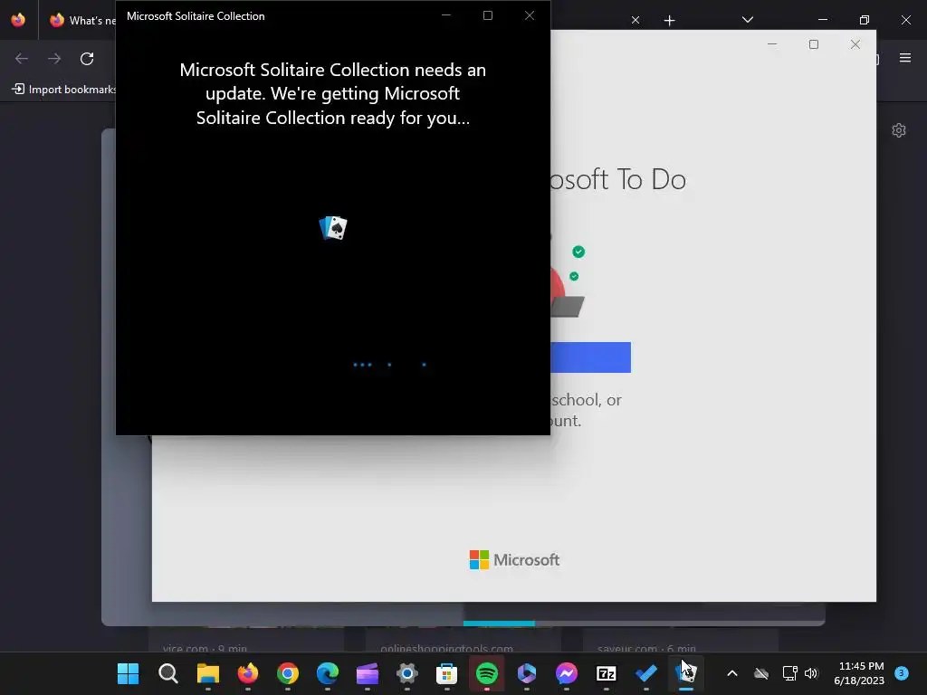Viewport: 927px width, 695px height.
Task: Reload the page in Firefox
Action: (x=87, y=59)
